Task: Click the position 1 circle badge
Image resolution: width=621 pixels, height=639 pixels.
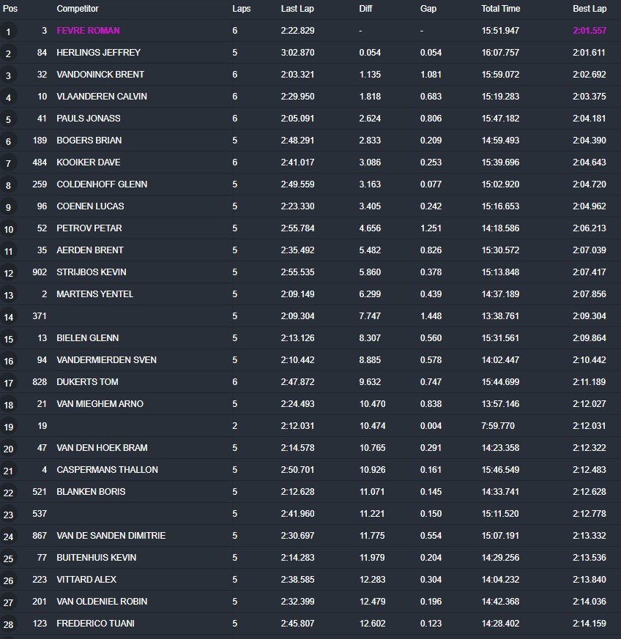Action: [9, 31]
